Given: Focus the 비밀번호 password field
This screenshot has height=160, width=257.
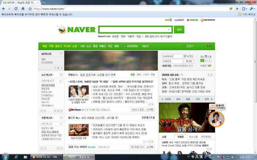Looking at the screenshot, I should [172, 61].
